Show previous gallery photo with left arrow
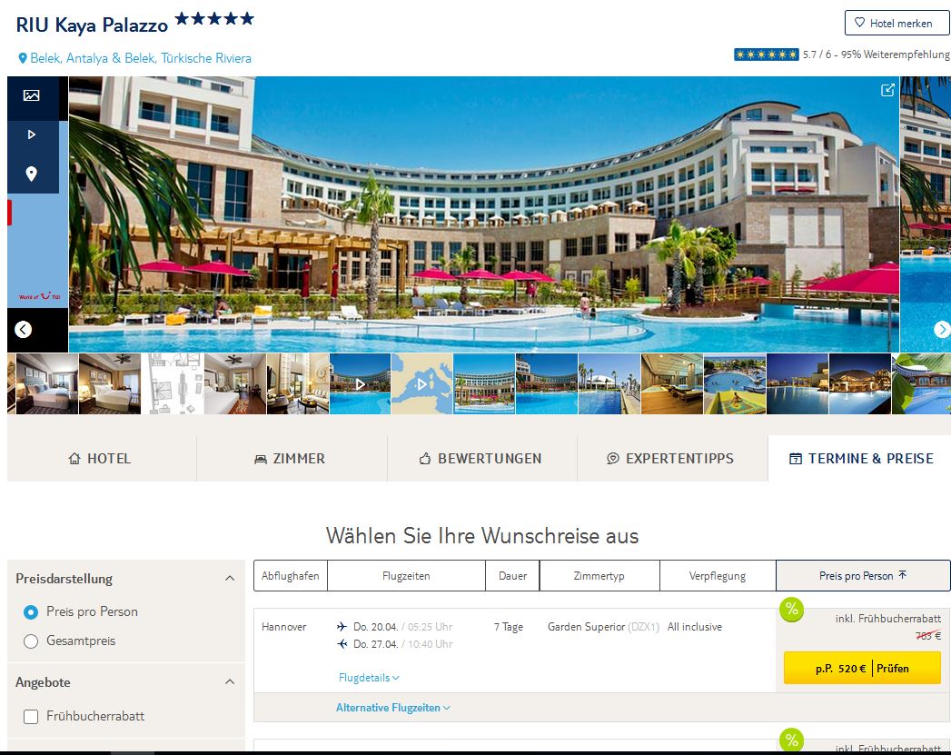951x755 pixels. click(23, 329)
